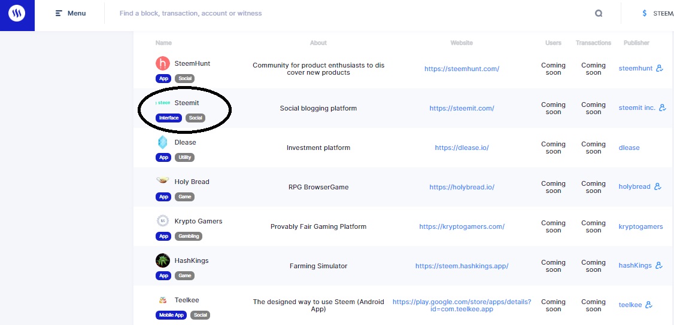The image size is (674, 325).
Task: Open the kryptogamers.com website link
Action: (x=462, y=226)
